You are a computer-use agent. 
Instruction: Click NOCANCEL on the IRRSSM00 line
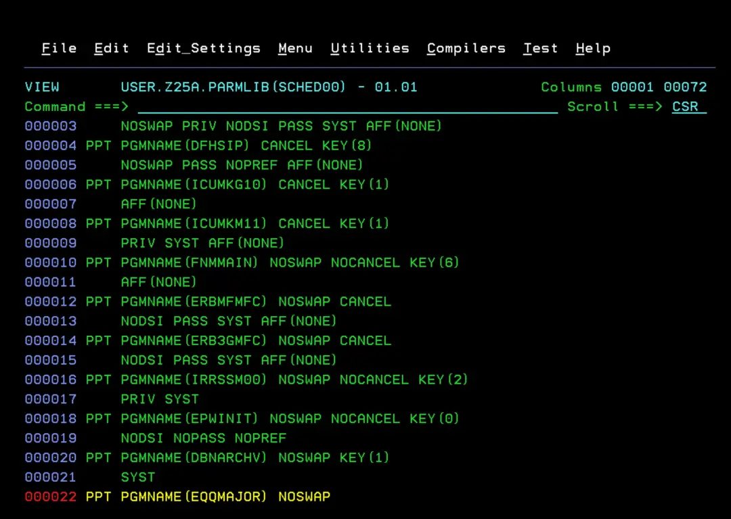[374, 380]
